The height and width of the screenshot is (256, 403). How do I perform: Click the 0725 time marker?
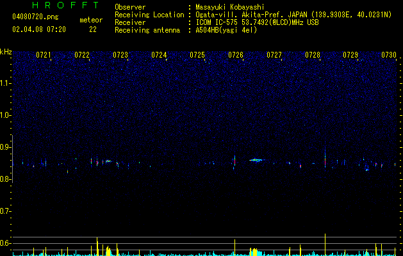click(x=197, y=55)
